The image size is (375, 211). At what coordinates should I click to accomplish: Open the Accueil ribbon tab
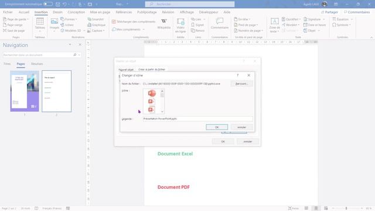pyautogui.click(x=24, y=12)
